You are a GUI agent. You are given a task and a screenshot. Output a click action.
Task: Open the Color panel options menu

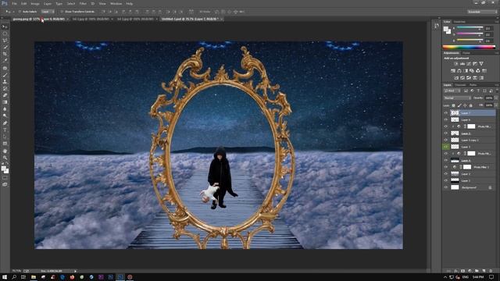pyautogui.click(x=497, y=22)
